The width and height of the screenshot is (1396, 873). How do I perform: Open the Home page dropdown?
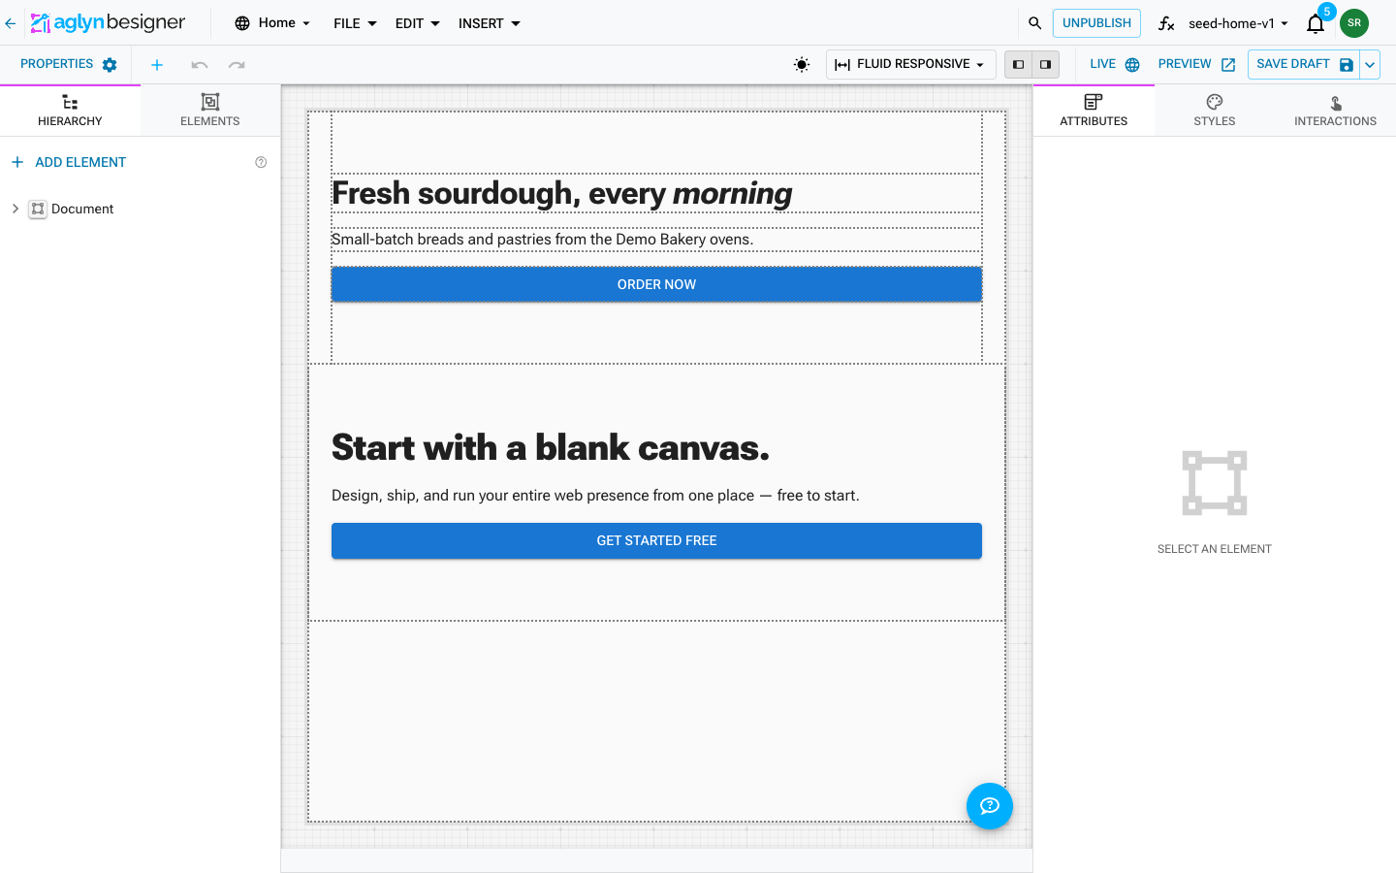[272, 23]
